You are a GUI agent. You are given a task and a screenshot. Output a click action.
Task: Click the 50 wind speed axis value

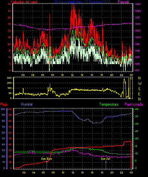click(9, 4)
